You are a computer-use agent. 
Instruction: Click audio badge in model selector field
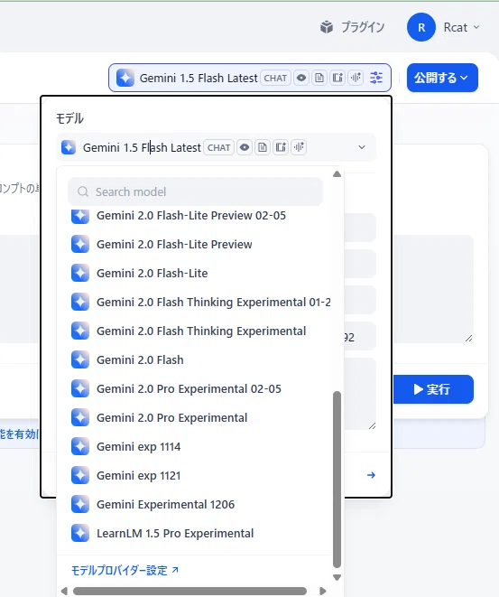pyautogui.click(x=300, y=147)
